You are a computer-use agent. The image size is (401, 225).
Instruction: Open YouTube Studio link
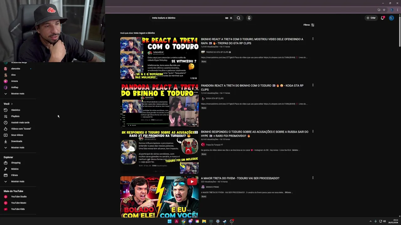[18, 197]
